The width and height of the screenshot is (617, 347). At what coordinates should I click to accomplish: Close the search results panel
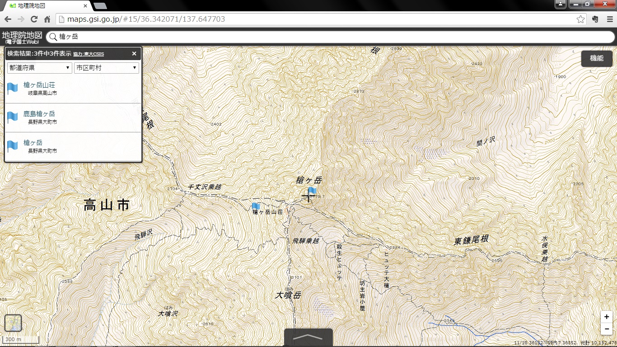[x=134, y=53]
